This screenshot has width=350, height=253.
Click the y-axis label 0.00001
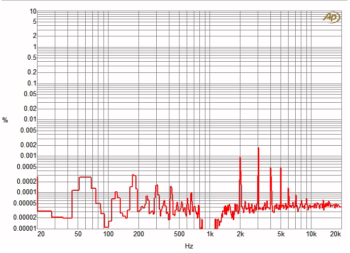tap(25, 228)
